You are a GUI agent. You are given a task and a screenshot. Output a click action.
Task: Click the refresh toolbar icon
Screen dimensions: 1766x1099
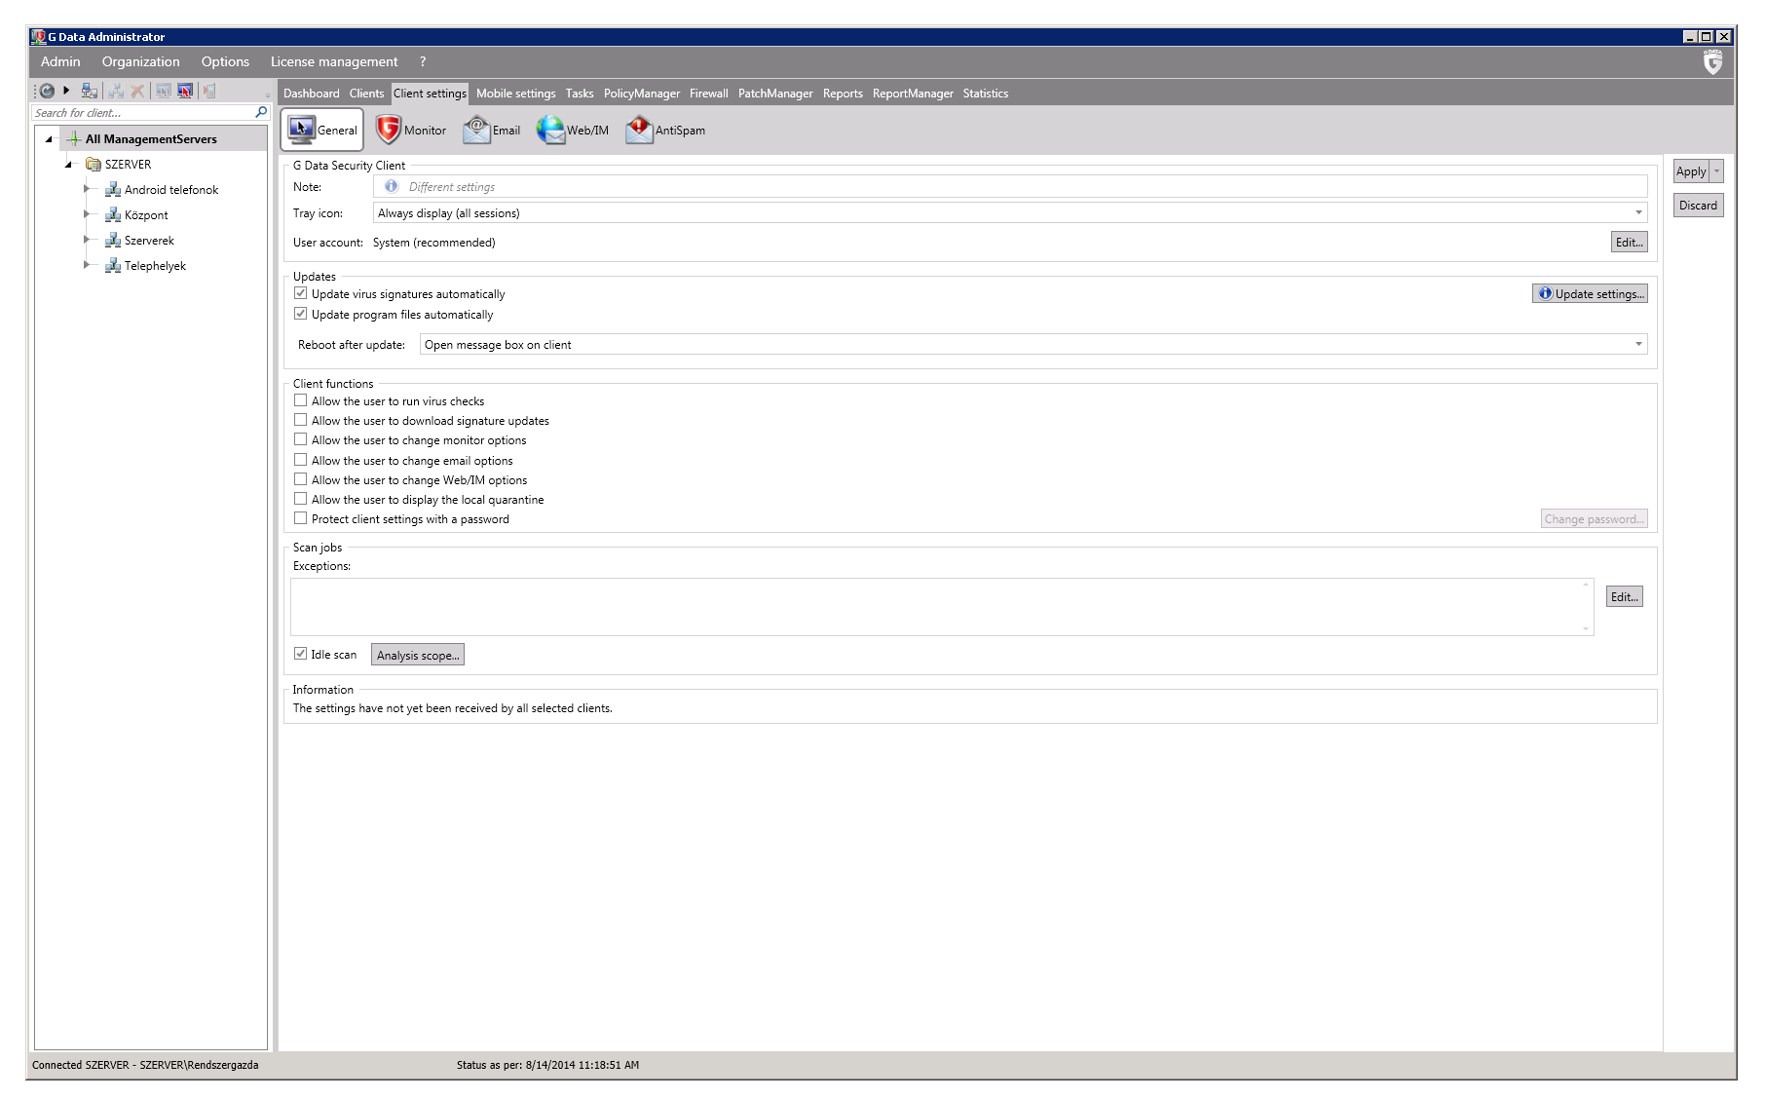46,91
